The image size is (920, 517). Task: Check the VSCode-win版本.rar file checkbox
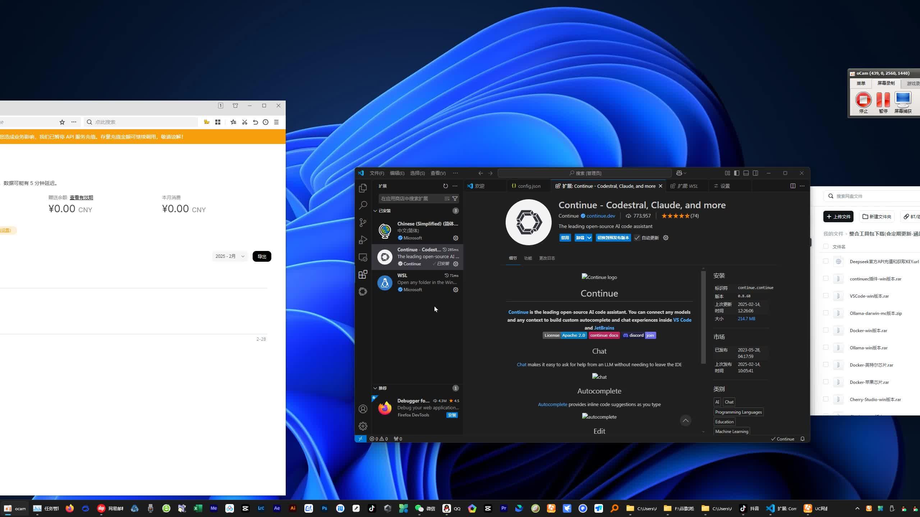pos(825,296)
